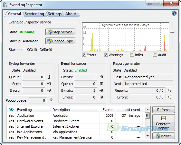Screen dimensions: 181x145
Task: Reset E-mail forwarder Events counter icon
Action: (101, 77)
